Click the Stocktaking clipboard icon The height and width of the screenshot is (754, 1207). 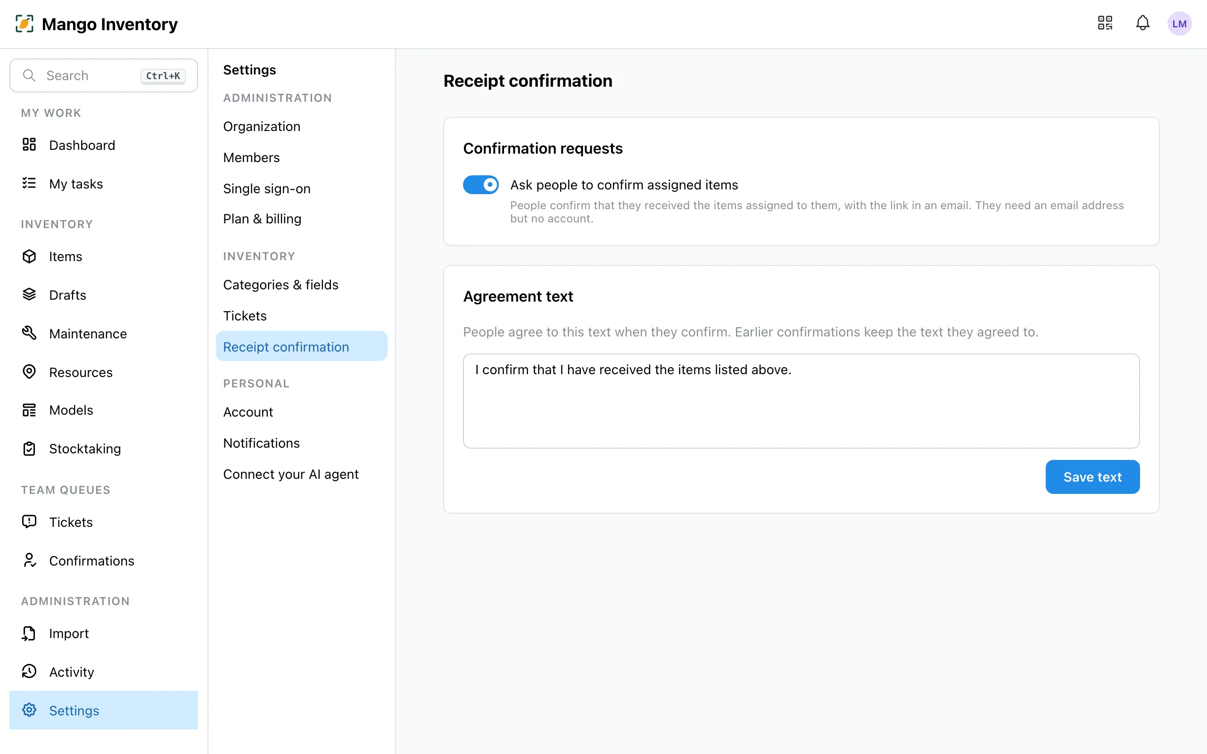click(x=29, y=448)
